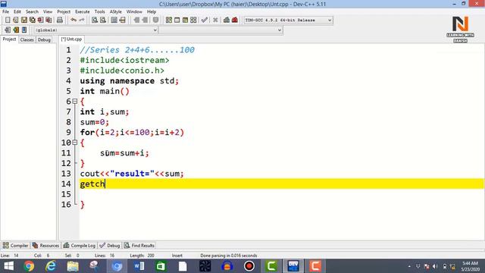
Task: Click the comment text on line 1
Action: pos(137,50)
